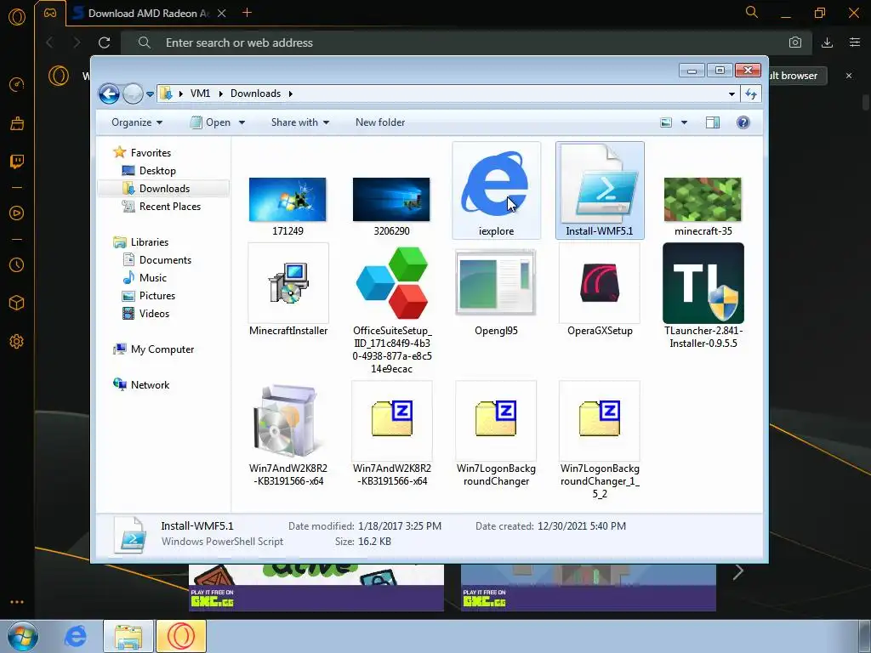Open the Music library
871x653 pixels.
click(153, 278)
